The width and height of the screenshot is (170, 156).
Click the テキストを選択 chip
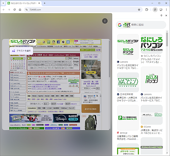(x=22, y=51)
